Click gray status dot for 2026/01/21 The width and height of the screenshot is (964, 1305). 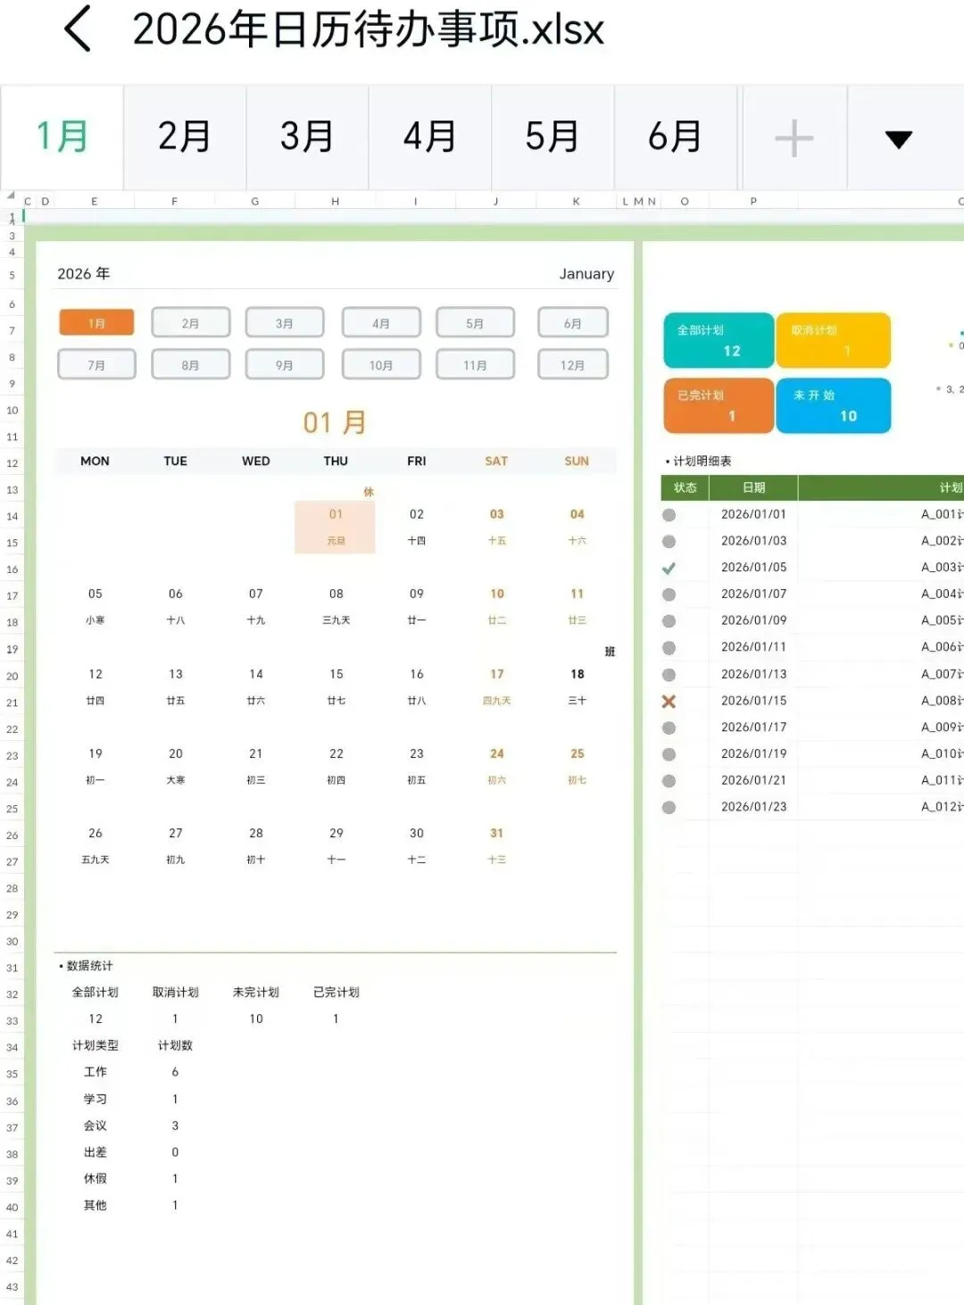tap(669, 781)
